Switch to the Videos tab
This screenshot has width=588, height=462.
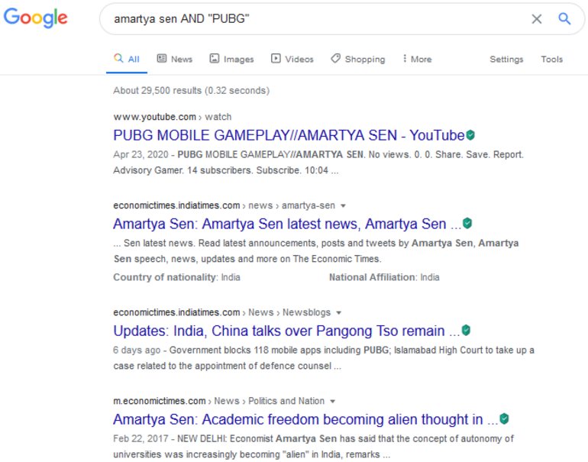pyautogui.click(x=292, y=59)
